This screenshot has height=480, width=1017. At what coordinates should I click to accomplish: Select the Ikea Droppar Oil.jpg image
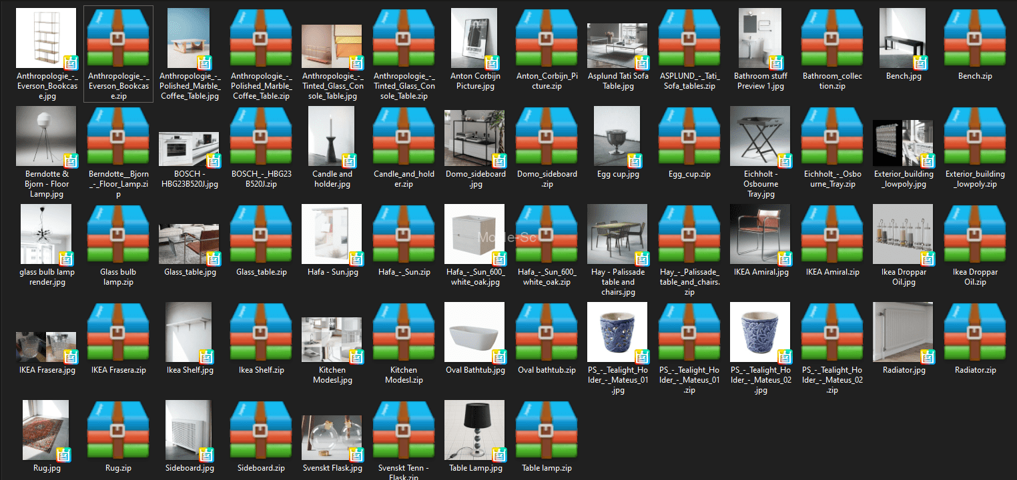(x=902, y=235)
